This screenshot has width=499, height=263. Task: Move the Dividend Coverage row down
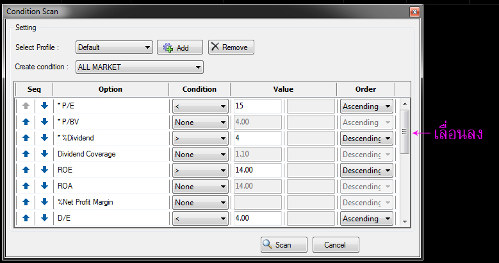(44, 155)
